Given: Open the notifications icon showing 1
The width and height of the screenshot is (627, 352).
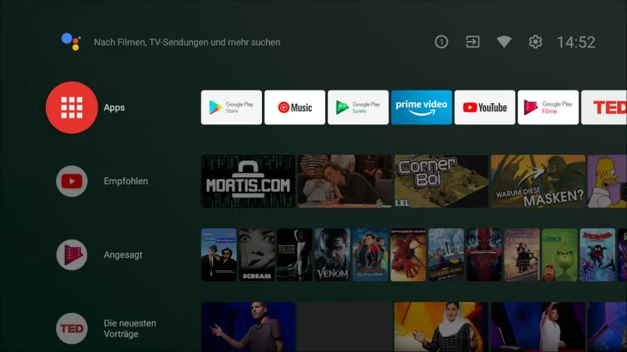Looking at the screenshot, I should click(442, 42).
